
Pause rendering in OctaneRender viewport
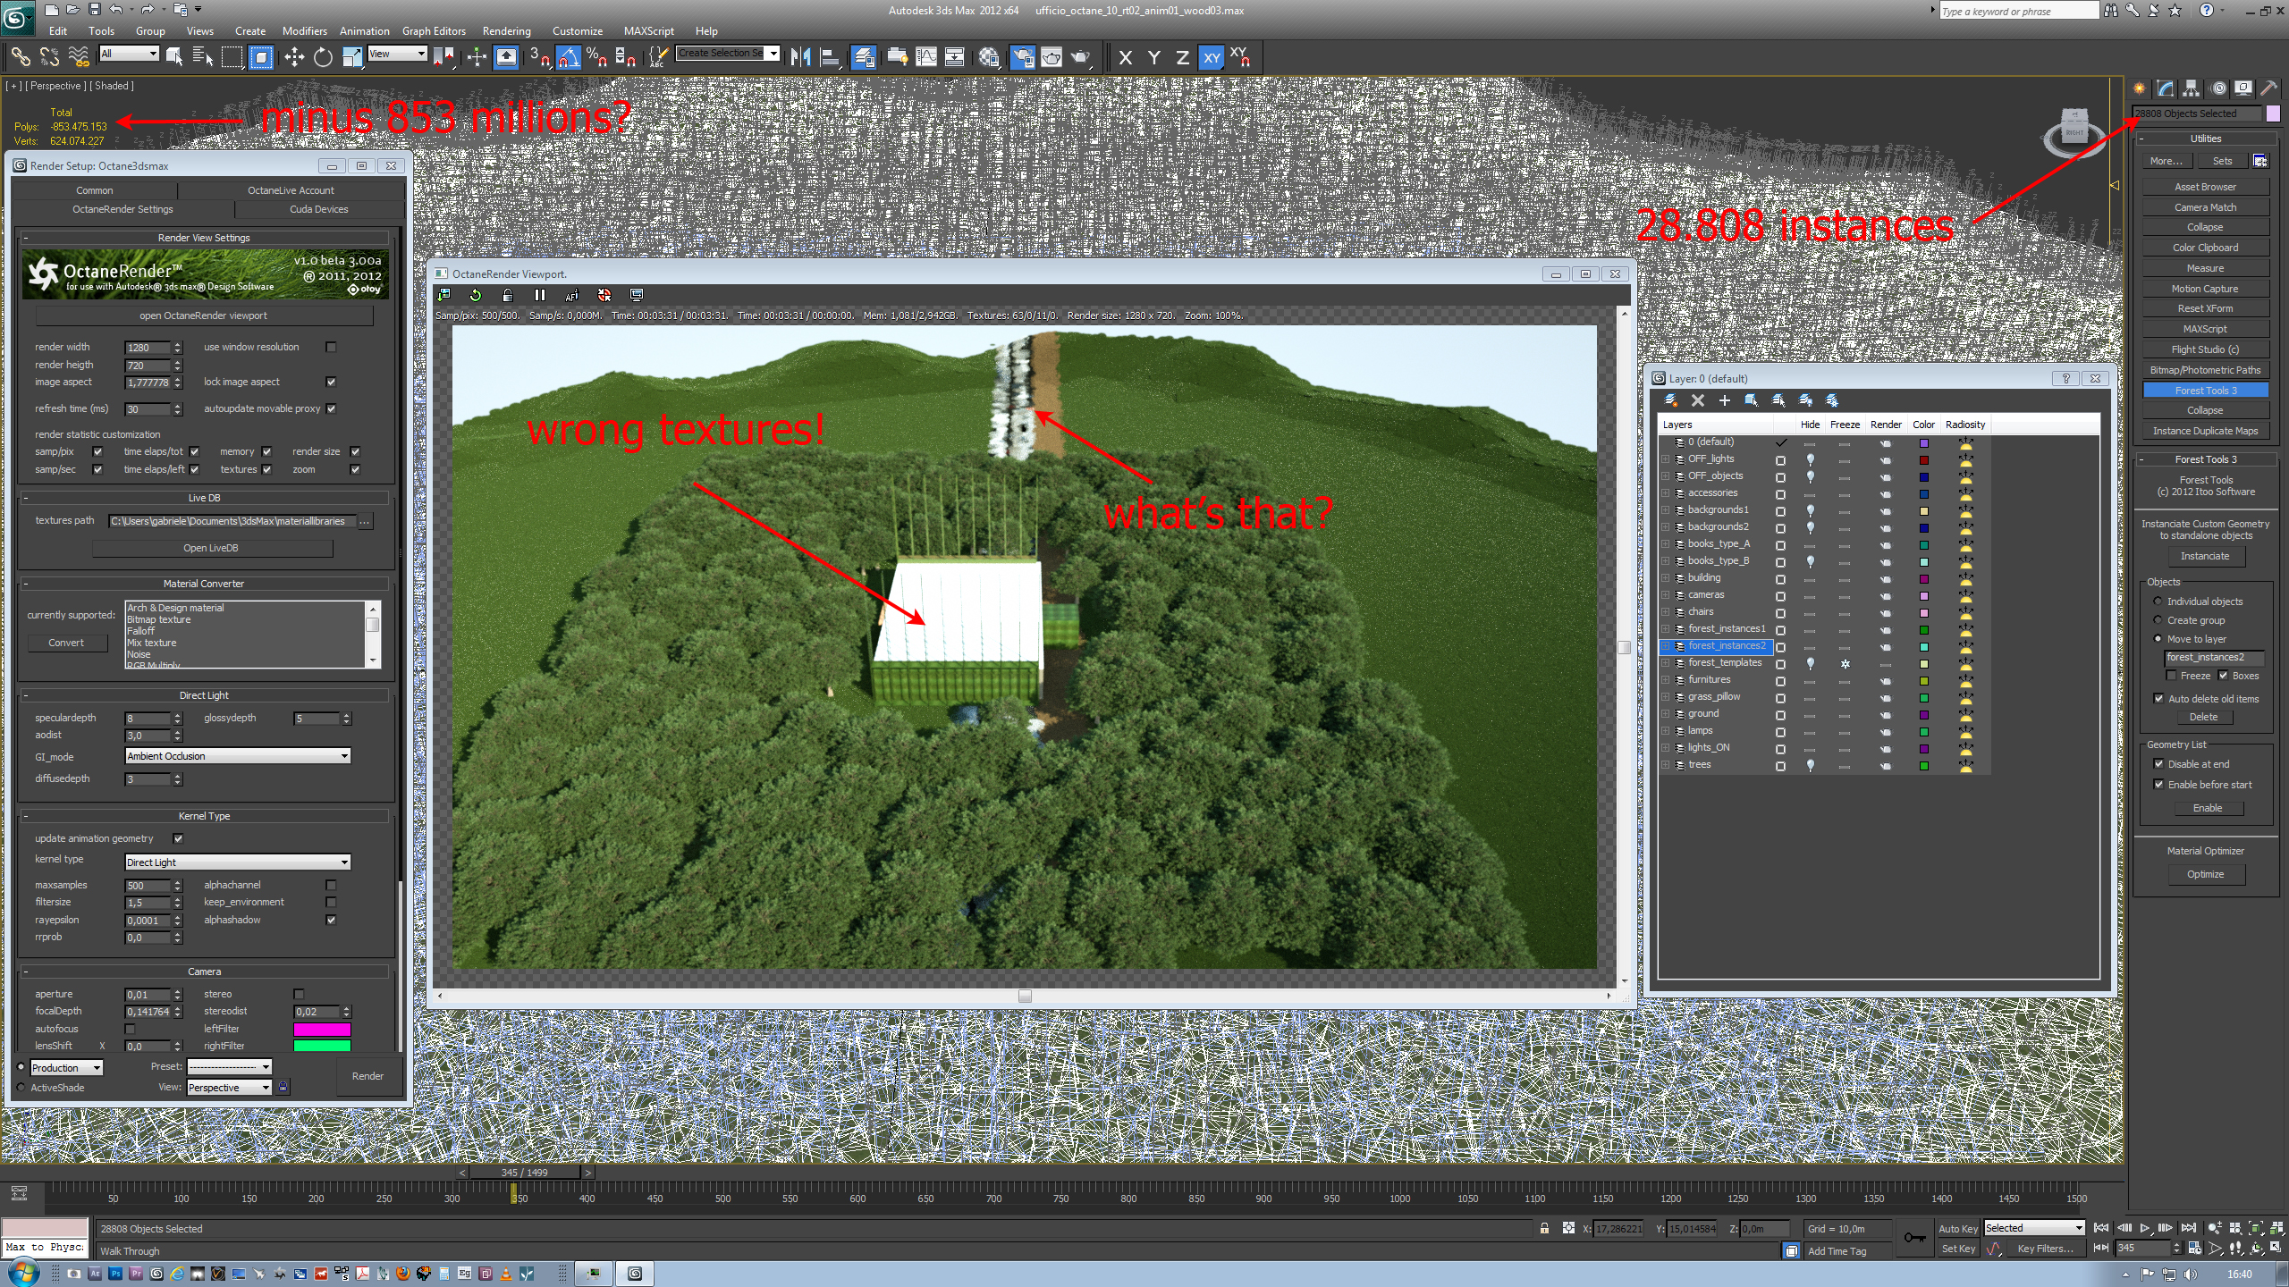click(539, 295)
